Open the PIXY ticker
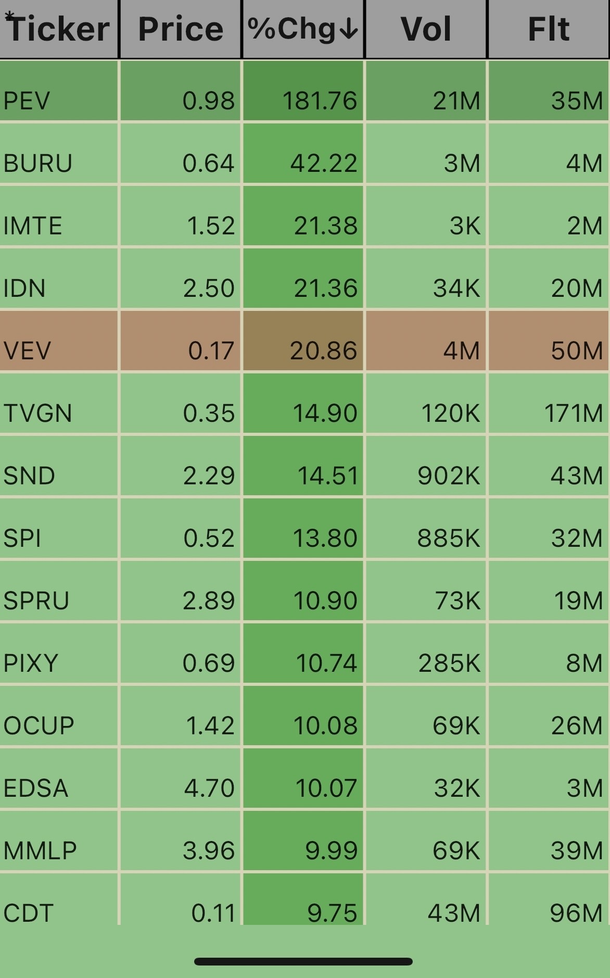Viewport: 610px width, 978px height. pos(31,663)
